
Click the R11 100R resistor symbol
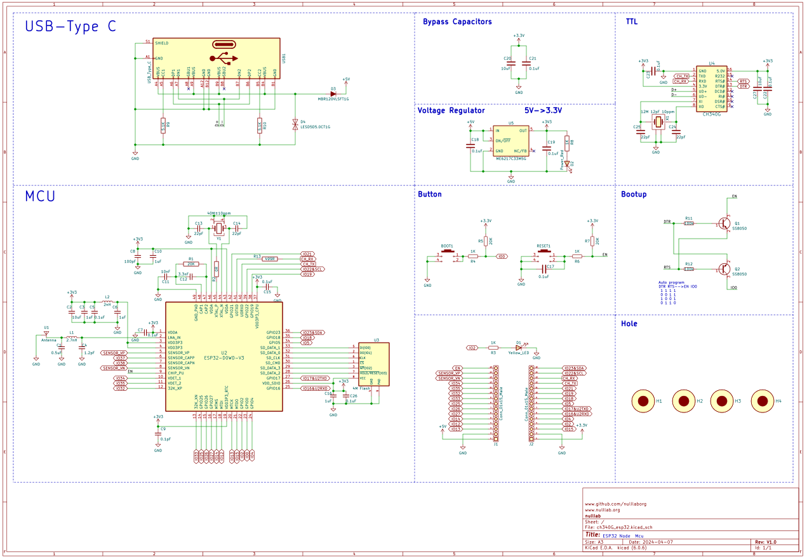click(x=689, y=223)
